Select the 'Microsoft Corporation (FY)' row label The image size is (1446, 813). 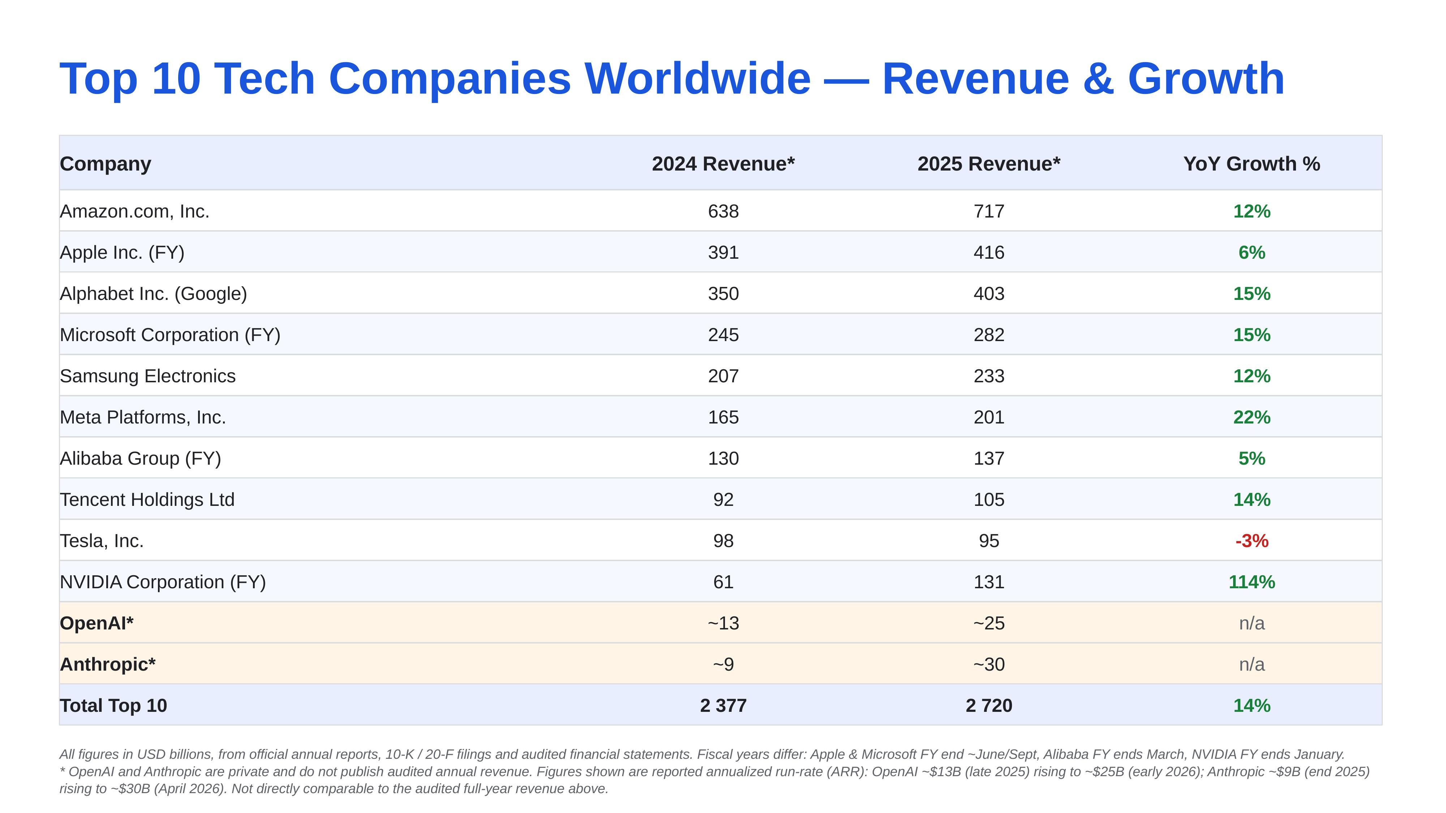pyautogui.click(x=170, y=335)
